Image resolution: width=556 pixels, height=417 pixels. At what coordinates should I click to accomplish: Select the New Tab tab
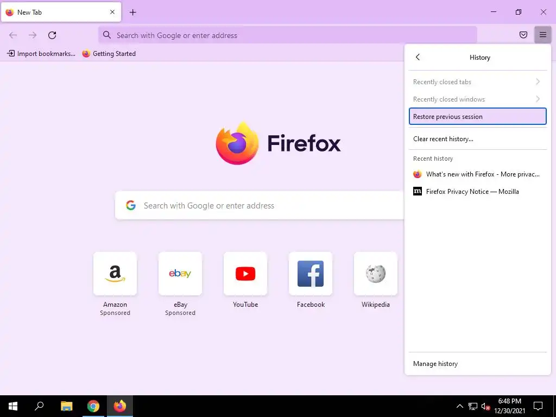pyautogui.click(x=61, y=12)
